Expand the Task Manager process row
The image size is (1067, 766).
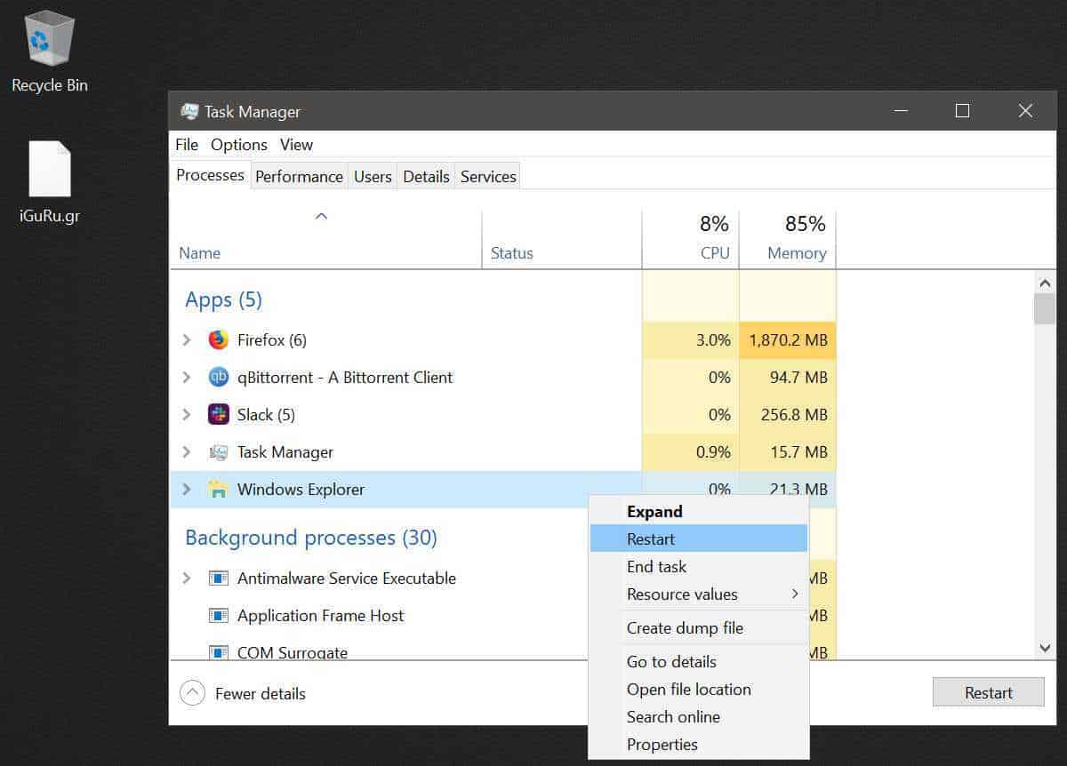pyautogui.click(x=187, y=451)
